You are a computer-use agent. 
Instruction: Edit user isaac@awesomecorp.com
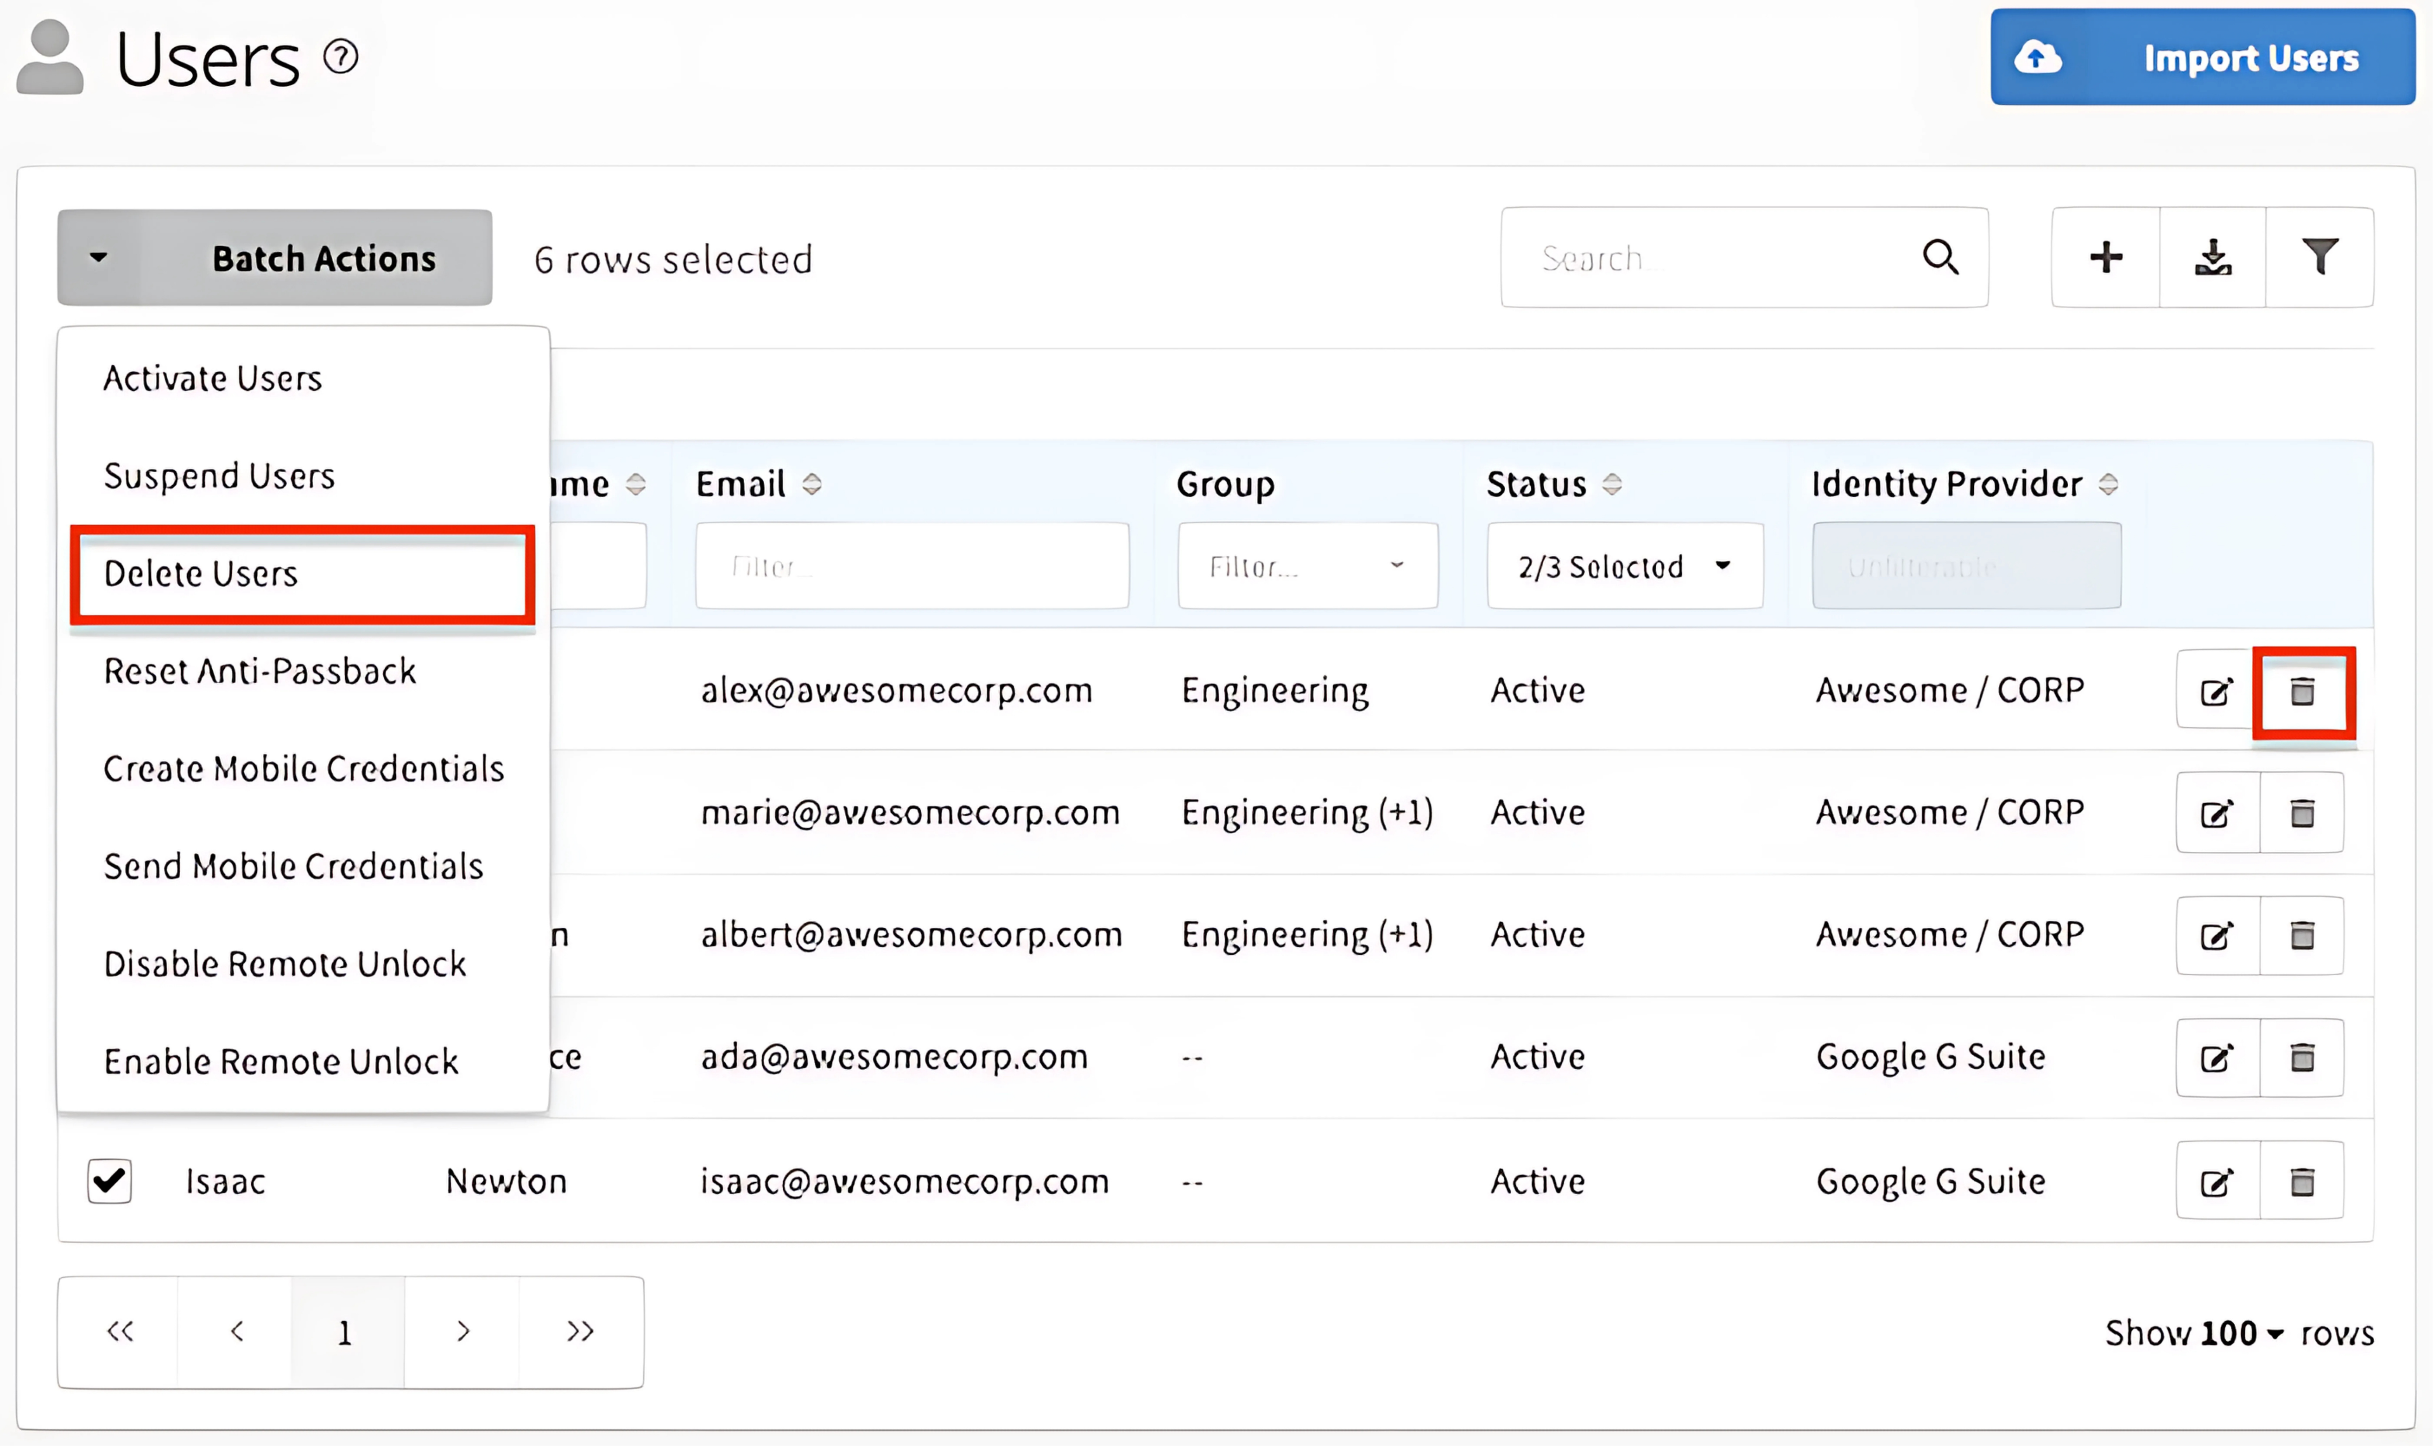(x=2217, y=1181)
